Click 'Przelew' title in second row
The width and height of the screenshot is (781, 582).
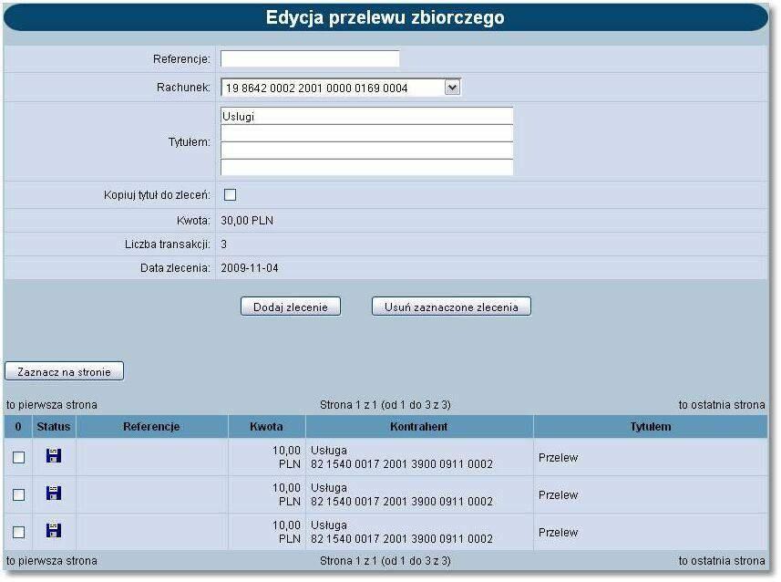558,495
